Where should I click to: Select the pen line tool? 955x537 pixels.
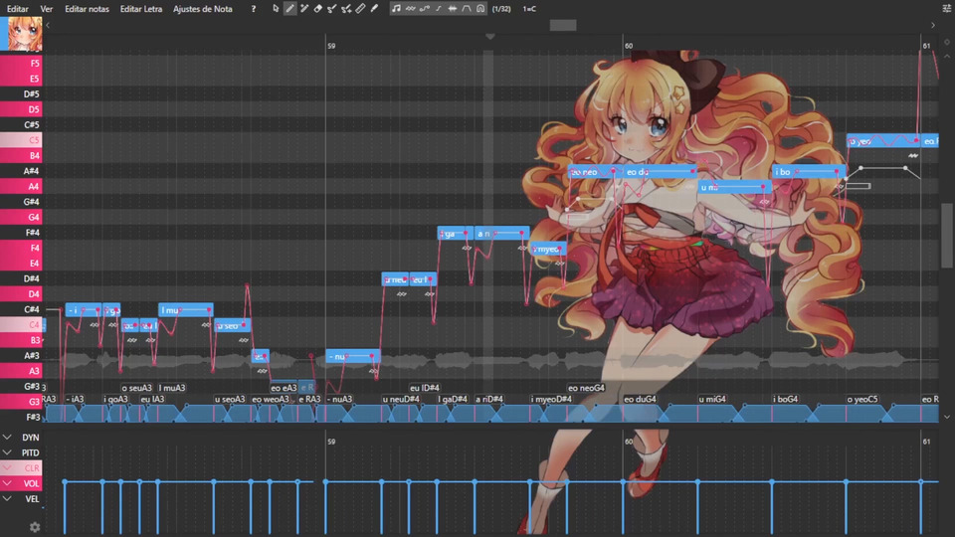[x=374, y=9]
